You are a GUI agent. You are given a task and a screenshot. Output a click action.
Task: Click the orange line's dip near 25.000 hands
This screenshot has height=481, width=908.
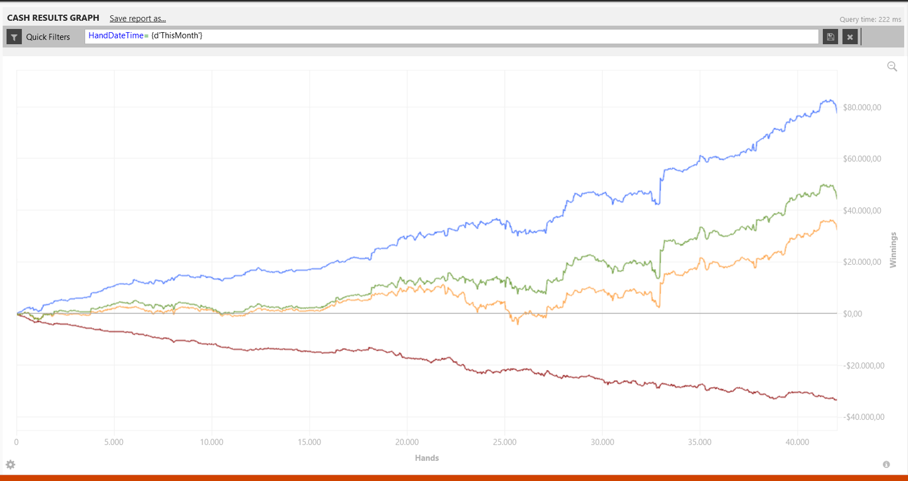pos(518,323)
